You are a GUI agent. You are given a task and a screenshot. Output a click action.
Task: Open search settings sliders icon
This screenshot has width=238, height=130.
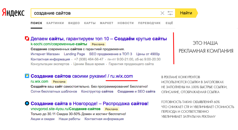pyautogui.click(x=170, y=13)
